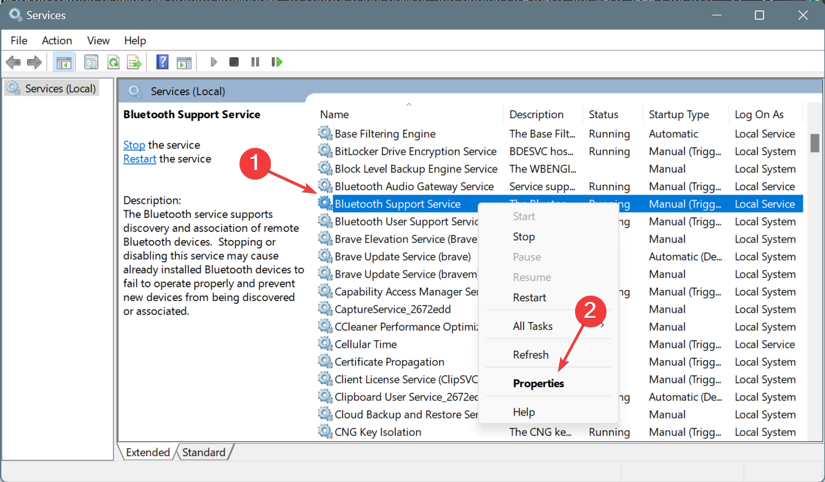825x482 pixels.
Task: Choose Restart in the context menu
Action: (x=529, y=297)
